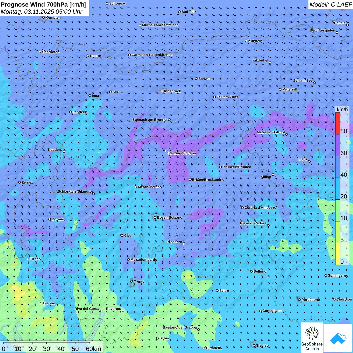
Task: Select the Riva del Garda label
Action: [87, 309]
